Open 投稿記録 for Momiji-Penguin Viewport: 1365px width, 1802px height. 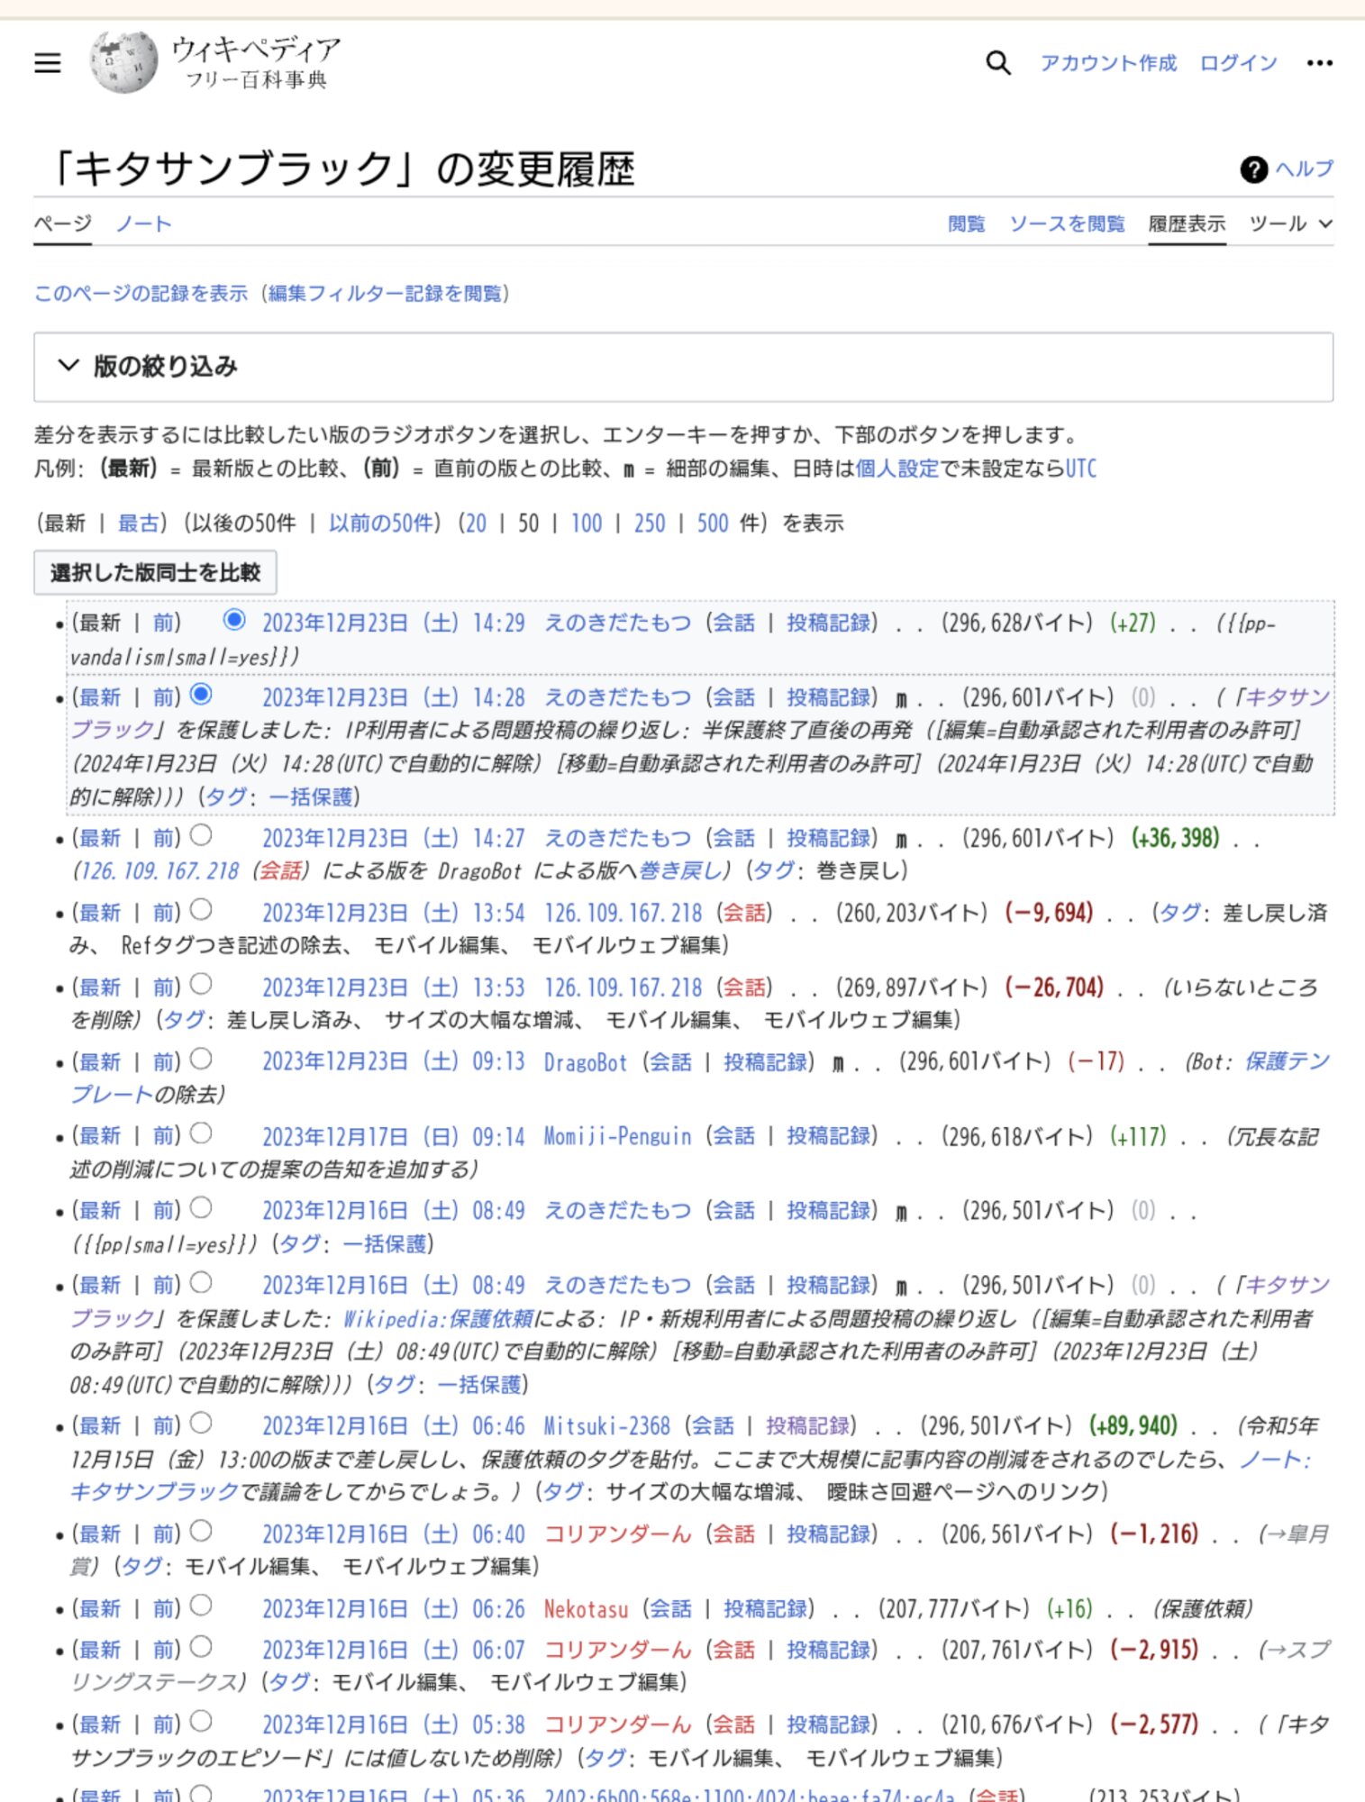[829, 1137]
